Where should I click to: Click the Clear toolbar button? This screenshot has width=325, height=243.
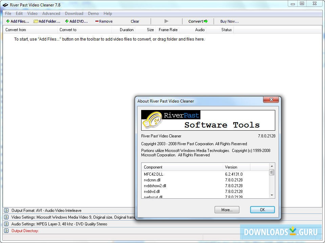tap(135, 21)
